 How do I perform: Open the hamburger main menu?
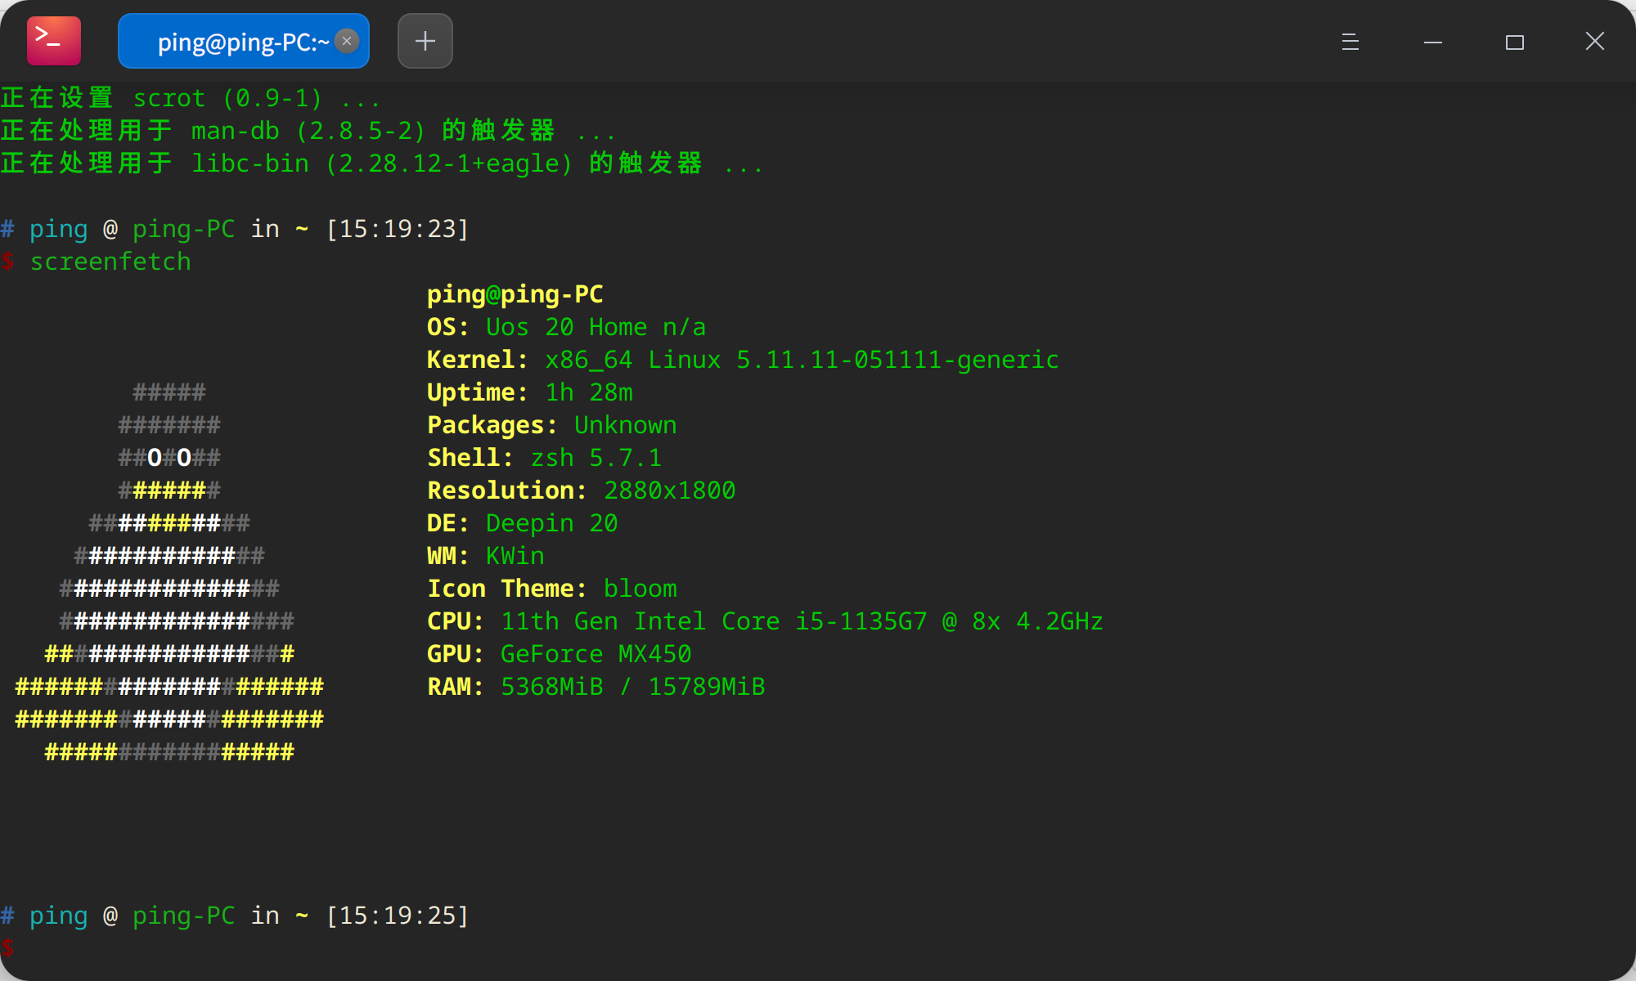pos(1351,42)
